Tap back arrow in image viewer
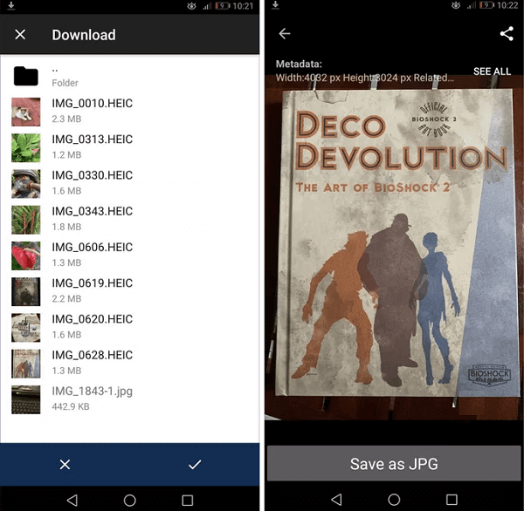 [285, 34]
